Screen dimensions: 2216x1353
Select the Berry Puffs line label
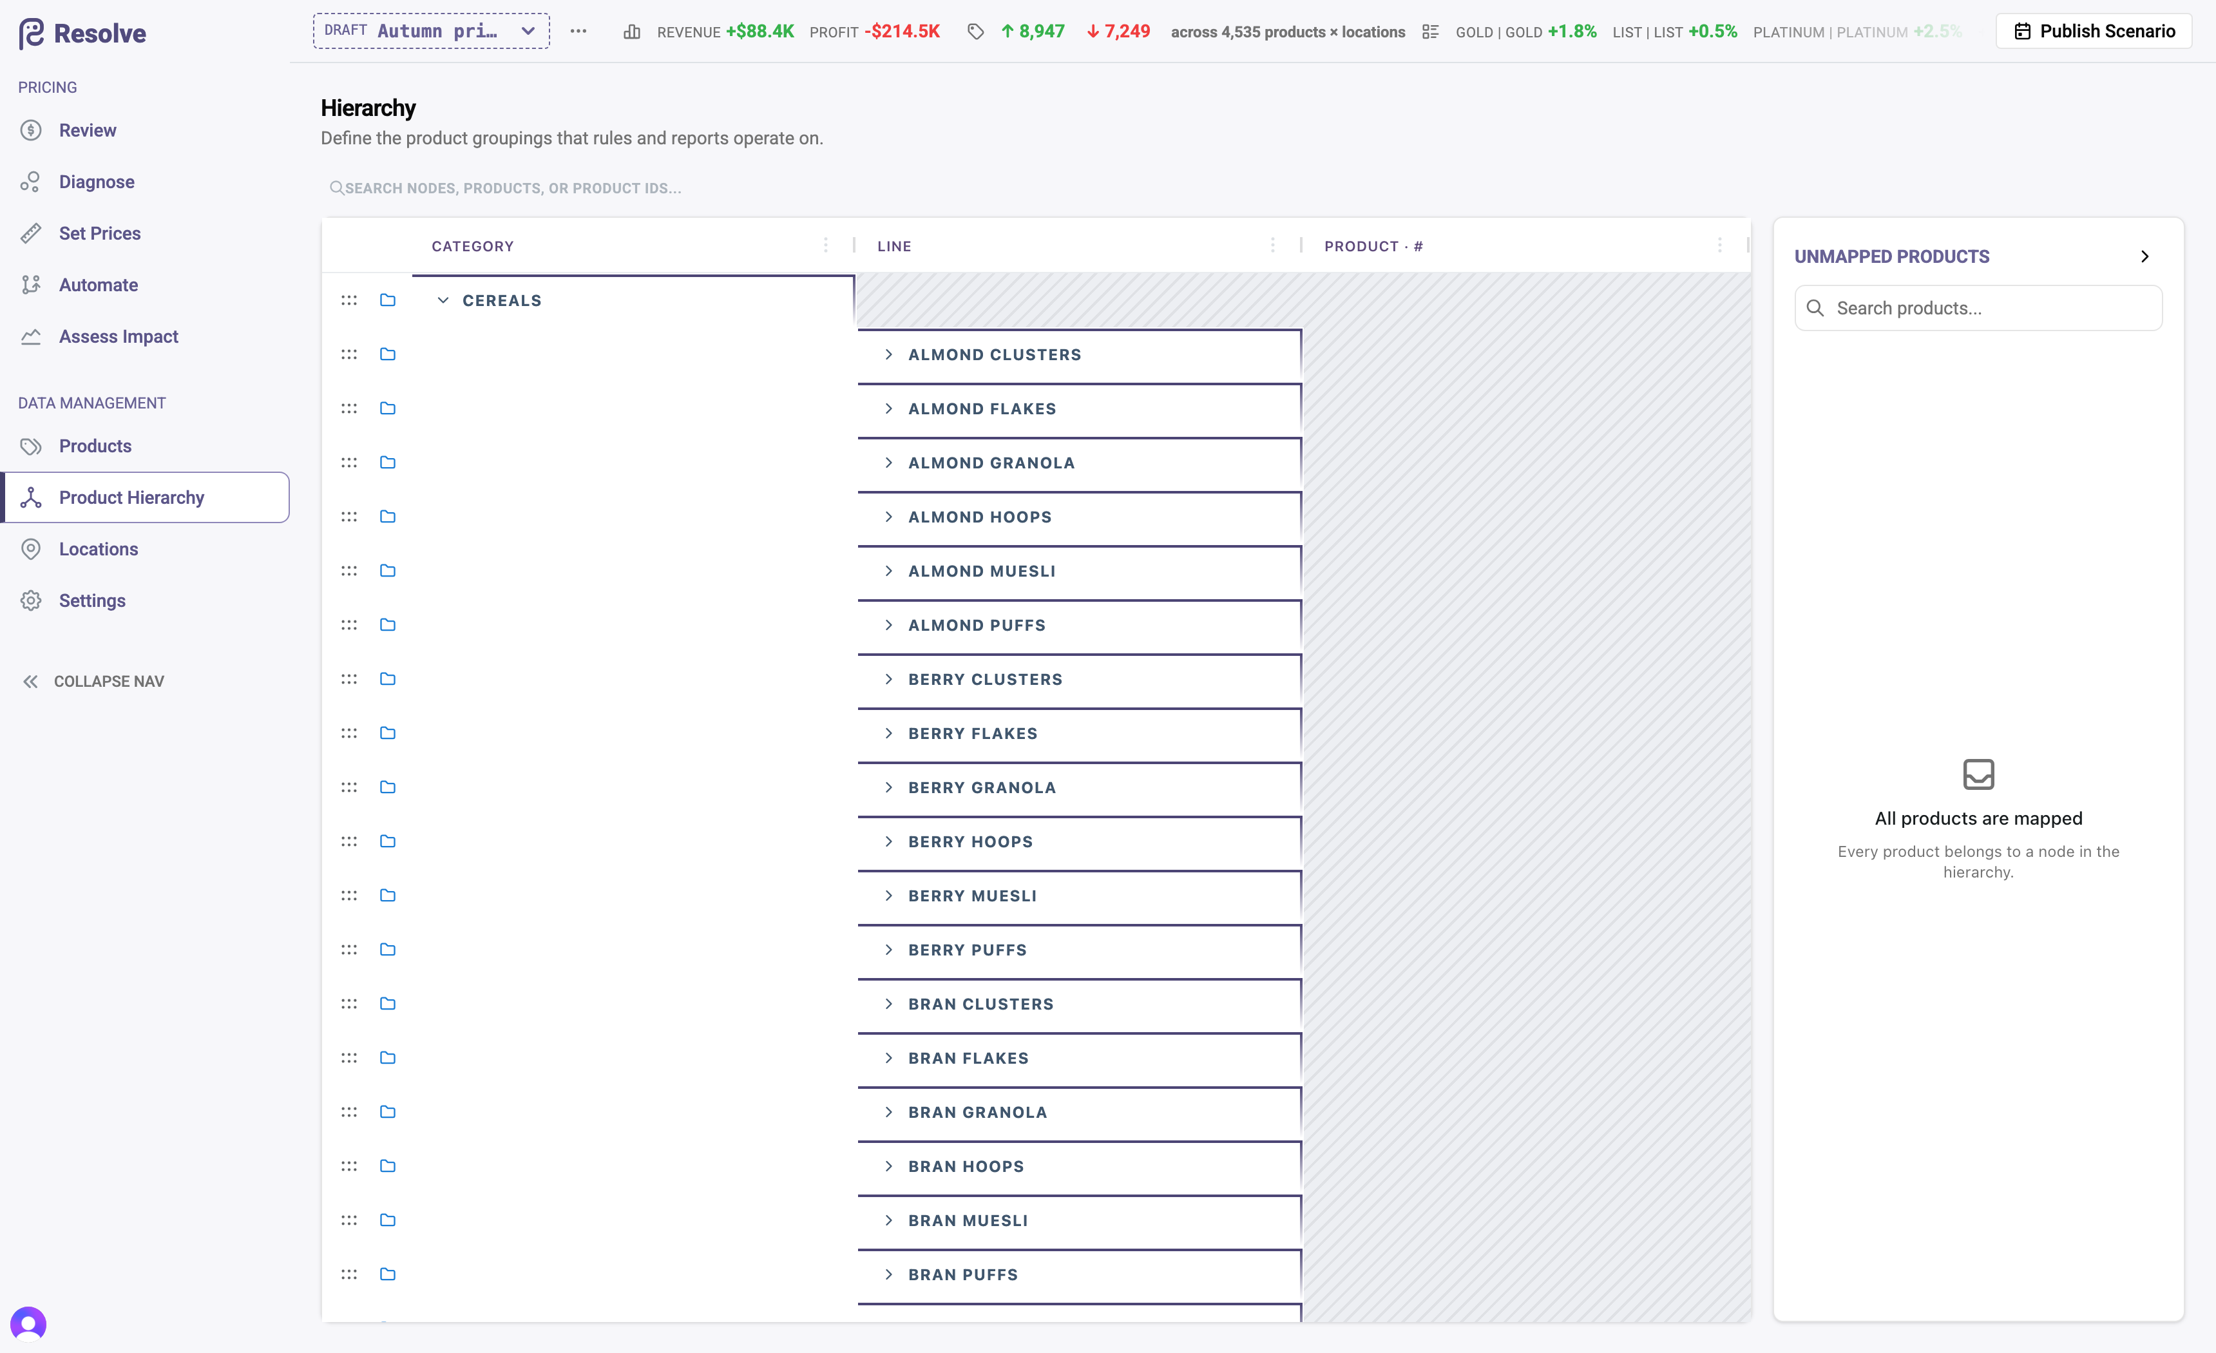[967, 950]
